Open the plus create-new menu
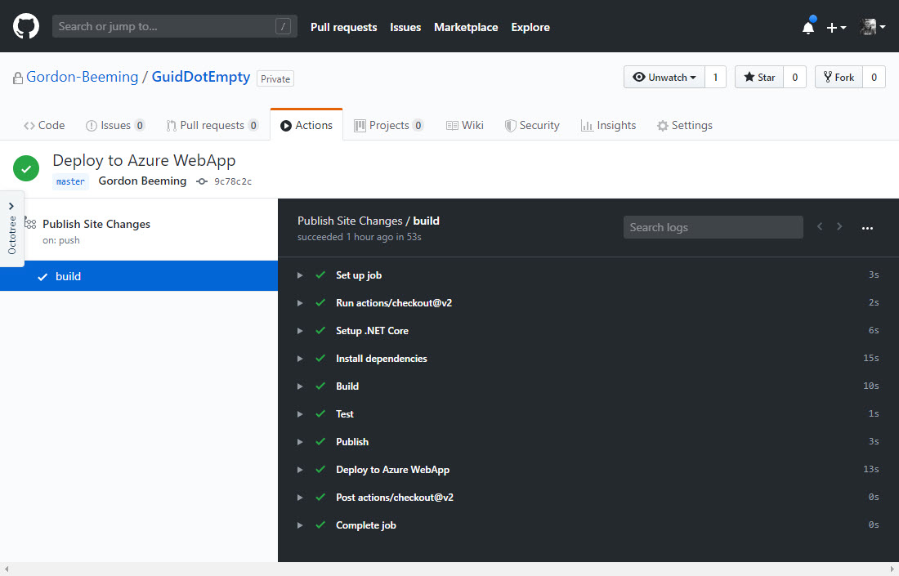 tap(836, 28)
